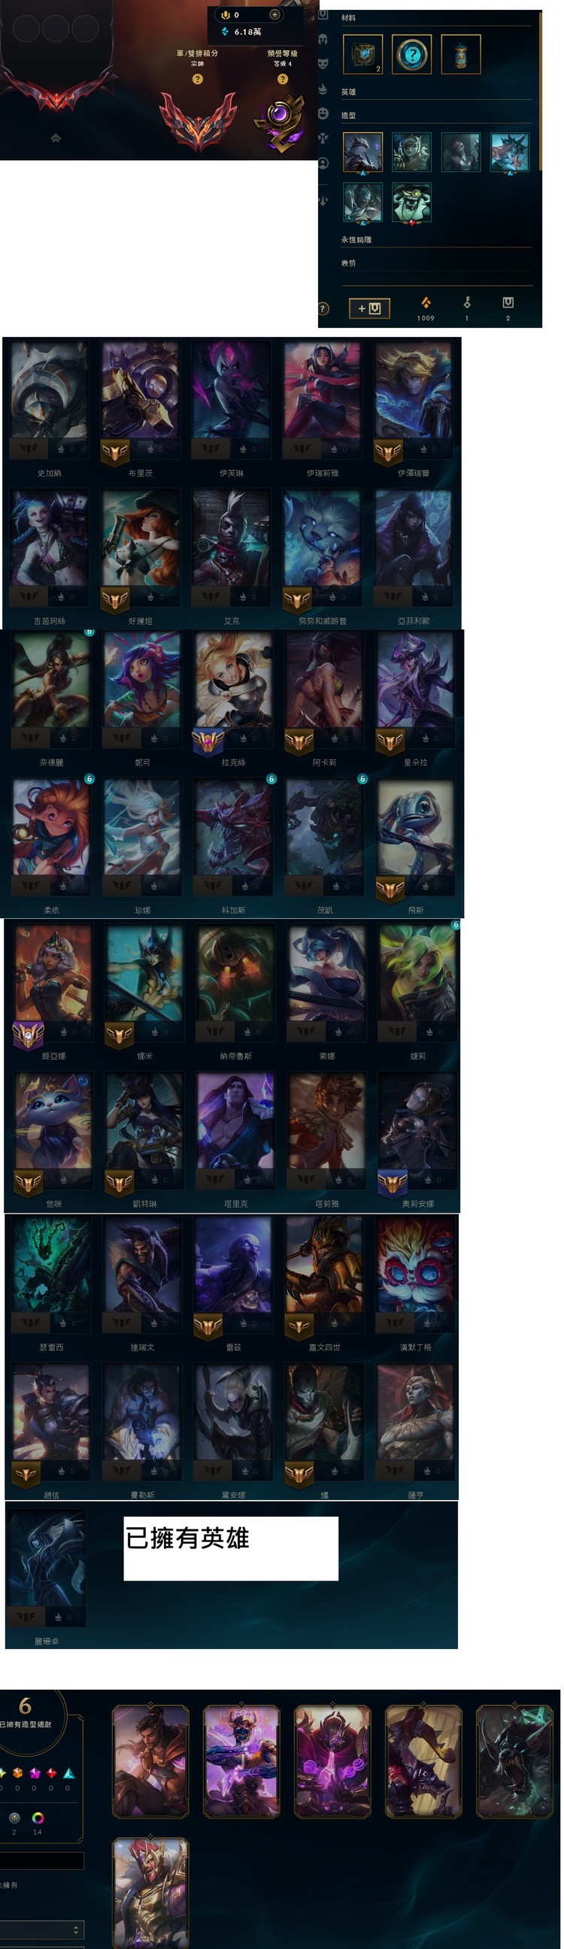564x1949 pixels.
Task: Click the chroma color wheel icon
Action: click(x=38, y=1817)
